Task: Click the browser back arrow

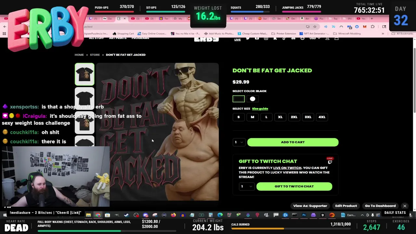Action: click(5, 27)
